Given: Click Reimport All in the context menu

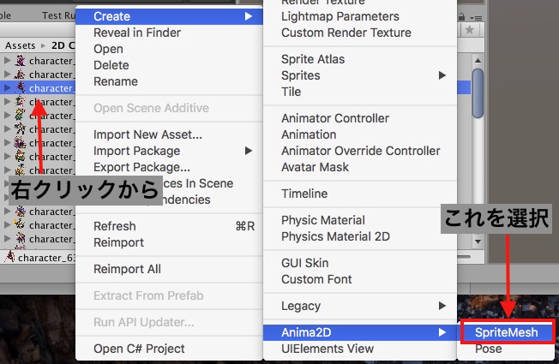Looking at the screenshot, I should [127, 269].
